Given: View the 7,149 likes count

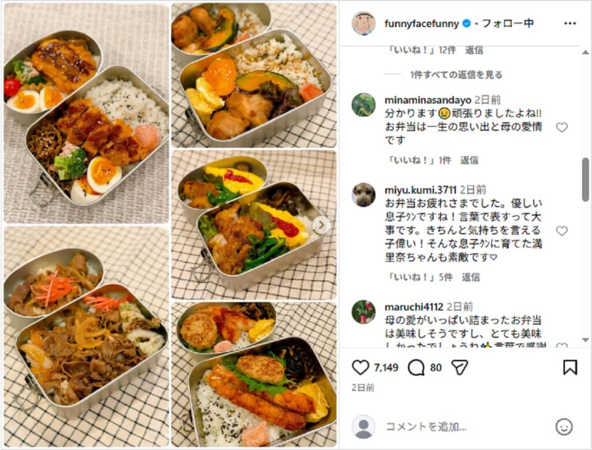Looking at the screenshot, I should (x=386, y=367).
